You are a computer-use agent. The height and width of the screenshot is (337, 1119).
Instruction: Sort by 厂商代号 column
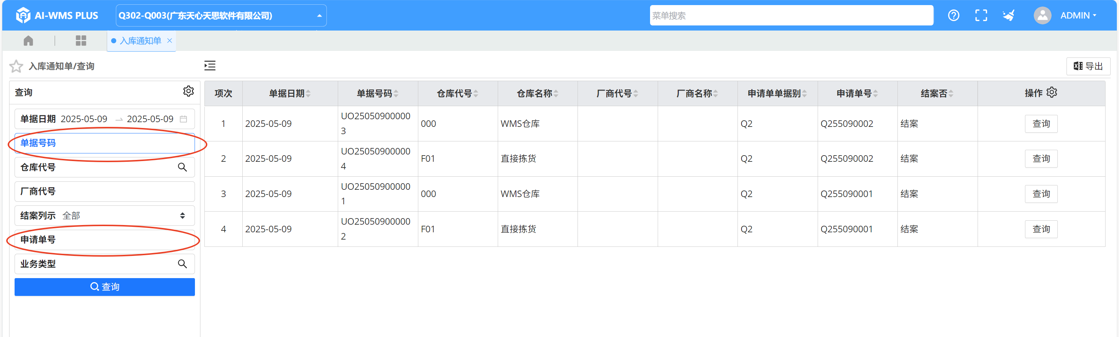pos(635,93)
